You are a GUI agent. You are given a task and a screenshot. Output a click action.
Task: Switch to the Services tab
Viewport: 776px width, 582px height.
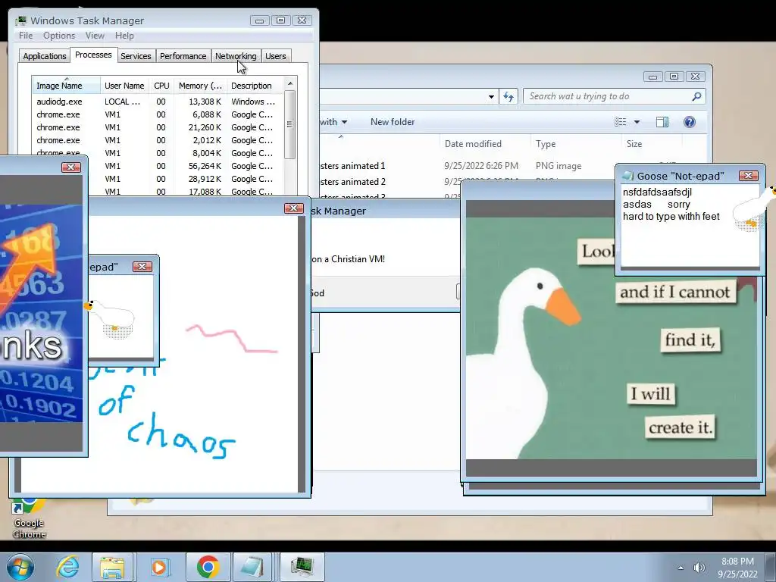coord(136,56)
